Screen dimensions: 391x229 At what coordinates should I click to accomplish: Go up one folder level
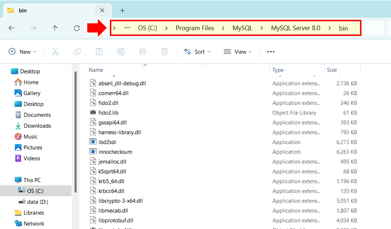click(x=55, y=28)
